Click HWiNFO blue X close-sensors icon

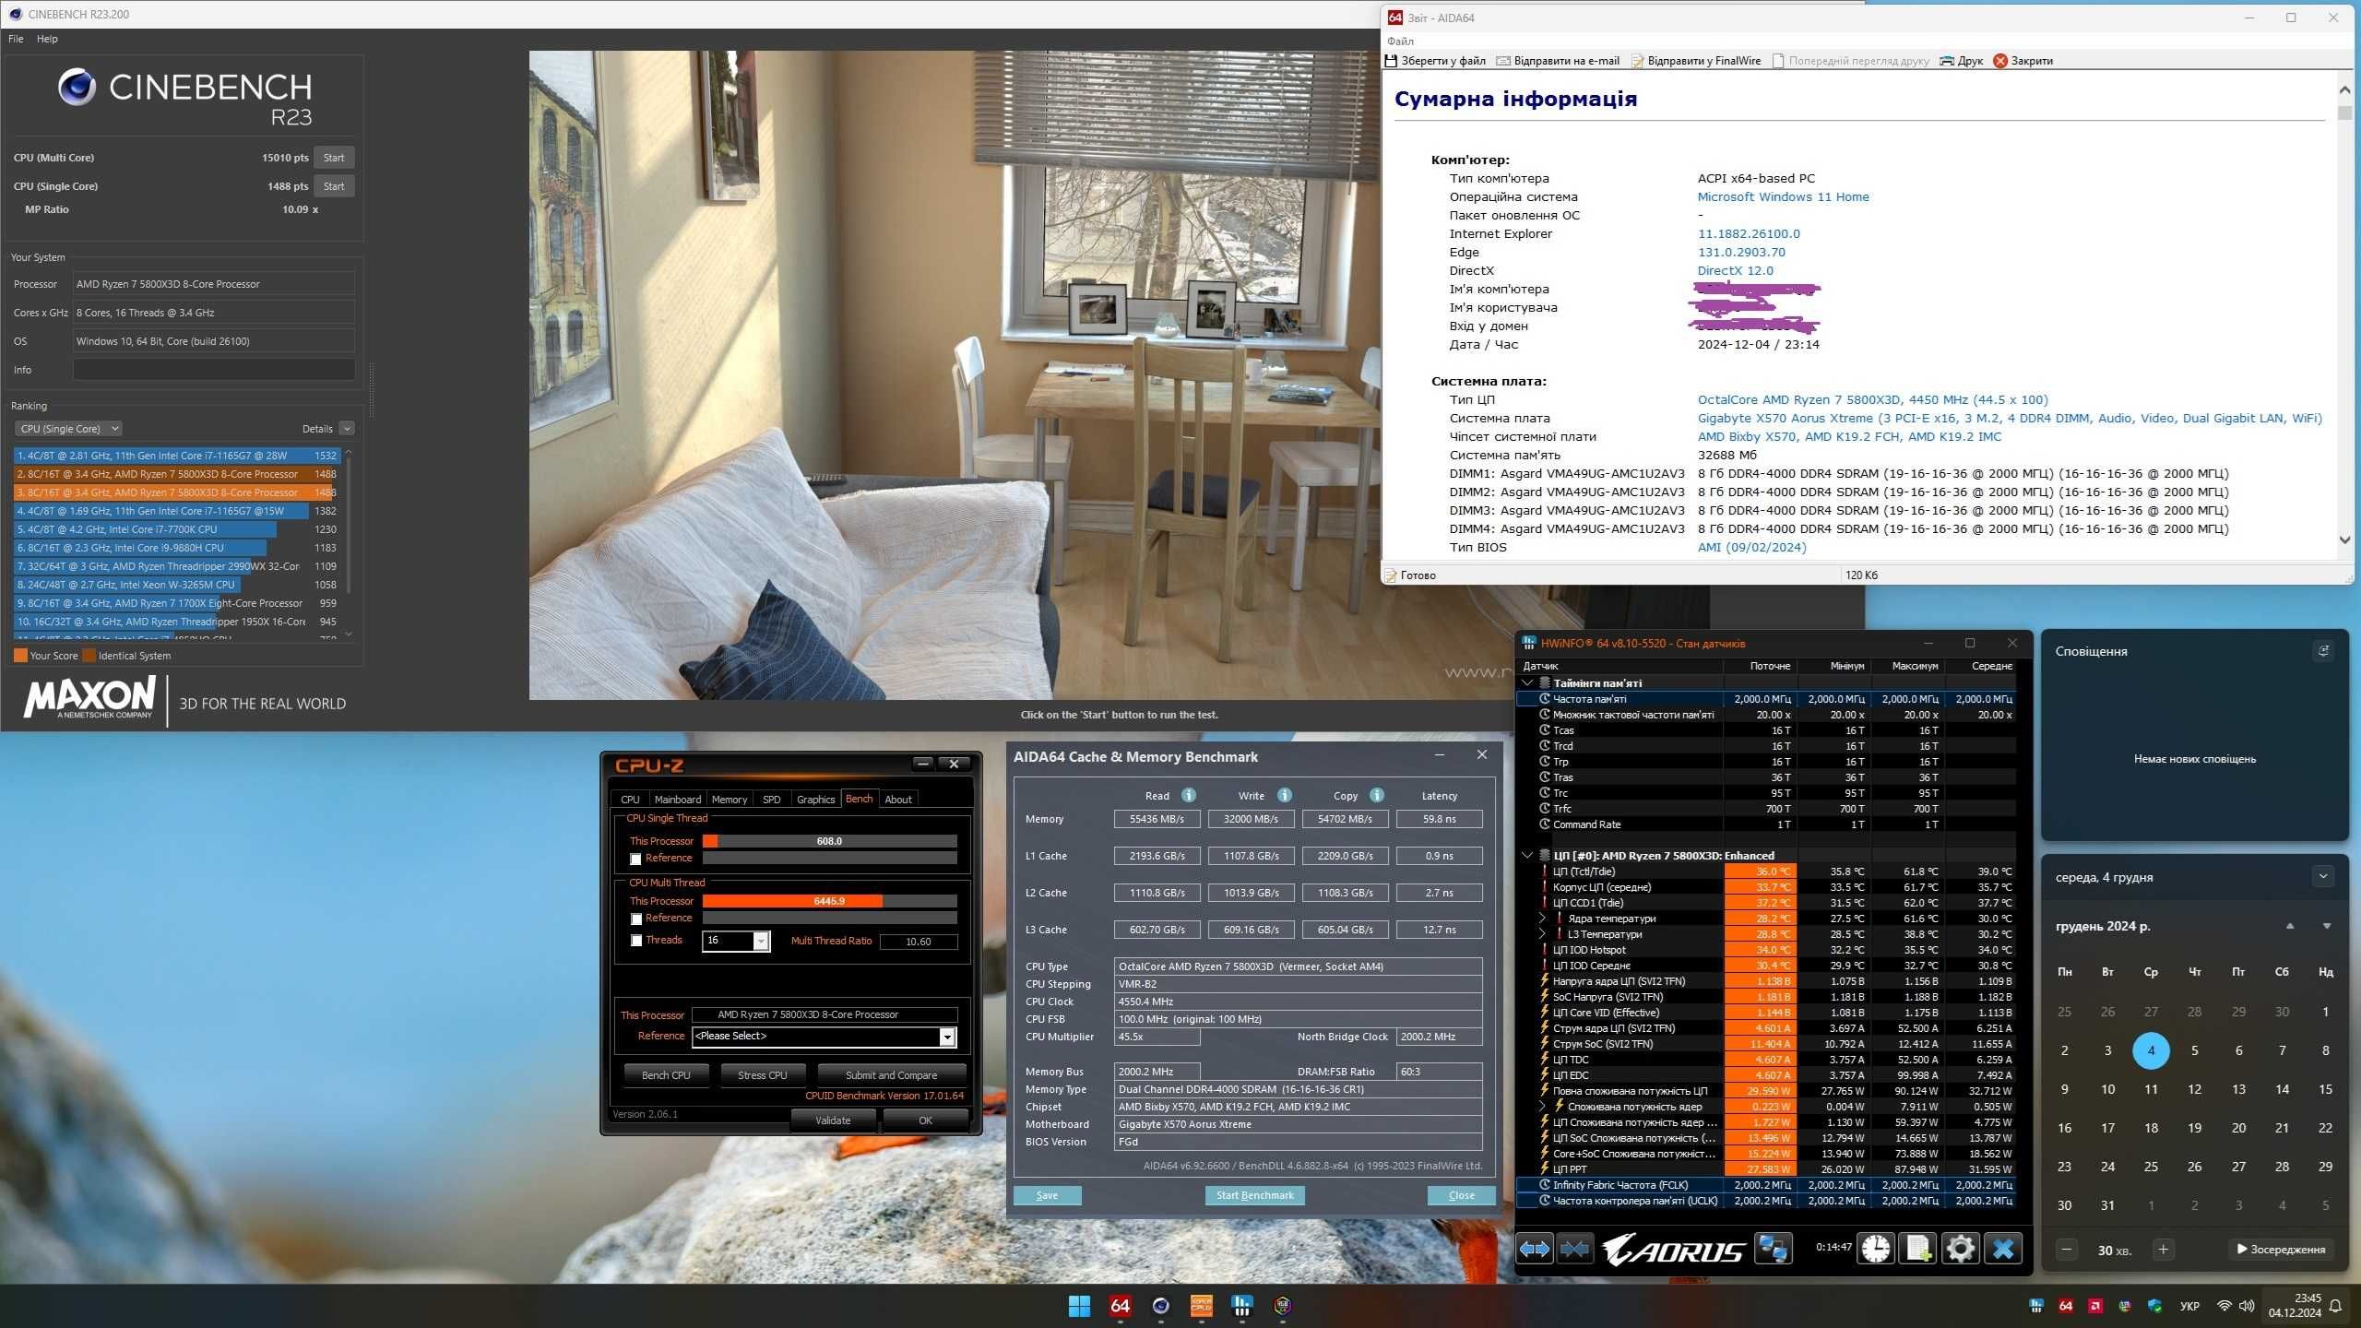coord(2003,1250)
